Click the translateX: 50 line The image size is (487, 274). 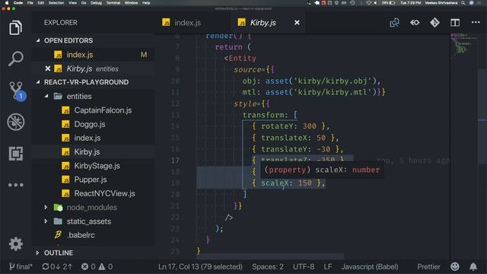pos(295,138)
